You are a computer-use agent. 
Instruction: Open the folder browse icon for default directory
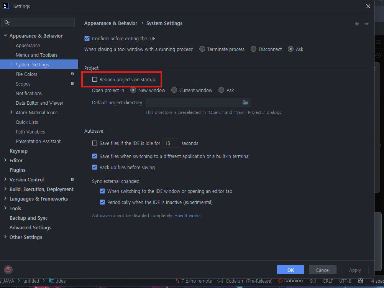pyautogui.click(x=245, y=102)
